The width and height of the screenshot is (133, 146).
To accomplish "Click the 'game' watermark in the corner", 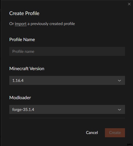I will click(x=129, y=144).
